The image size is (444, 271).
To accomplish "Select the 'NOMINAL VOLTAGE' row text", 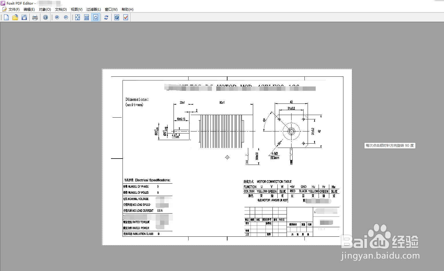I will (x=138, y=199).
